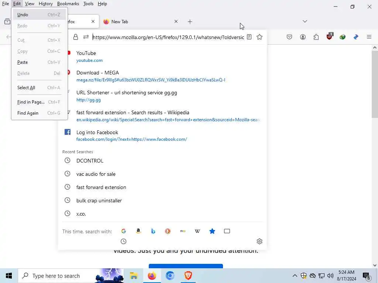Image resolution: width=378 pixels, height=283 pixels.
Task: Search this time with DuckDuckGo
Action: tap(168, 231)
